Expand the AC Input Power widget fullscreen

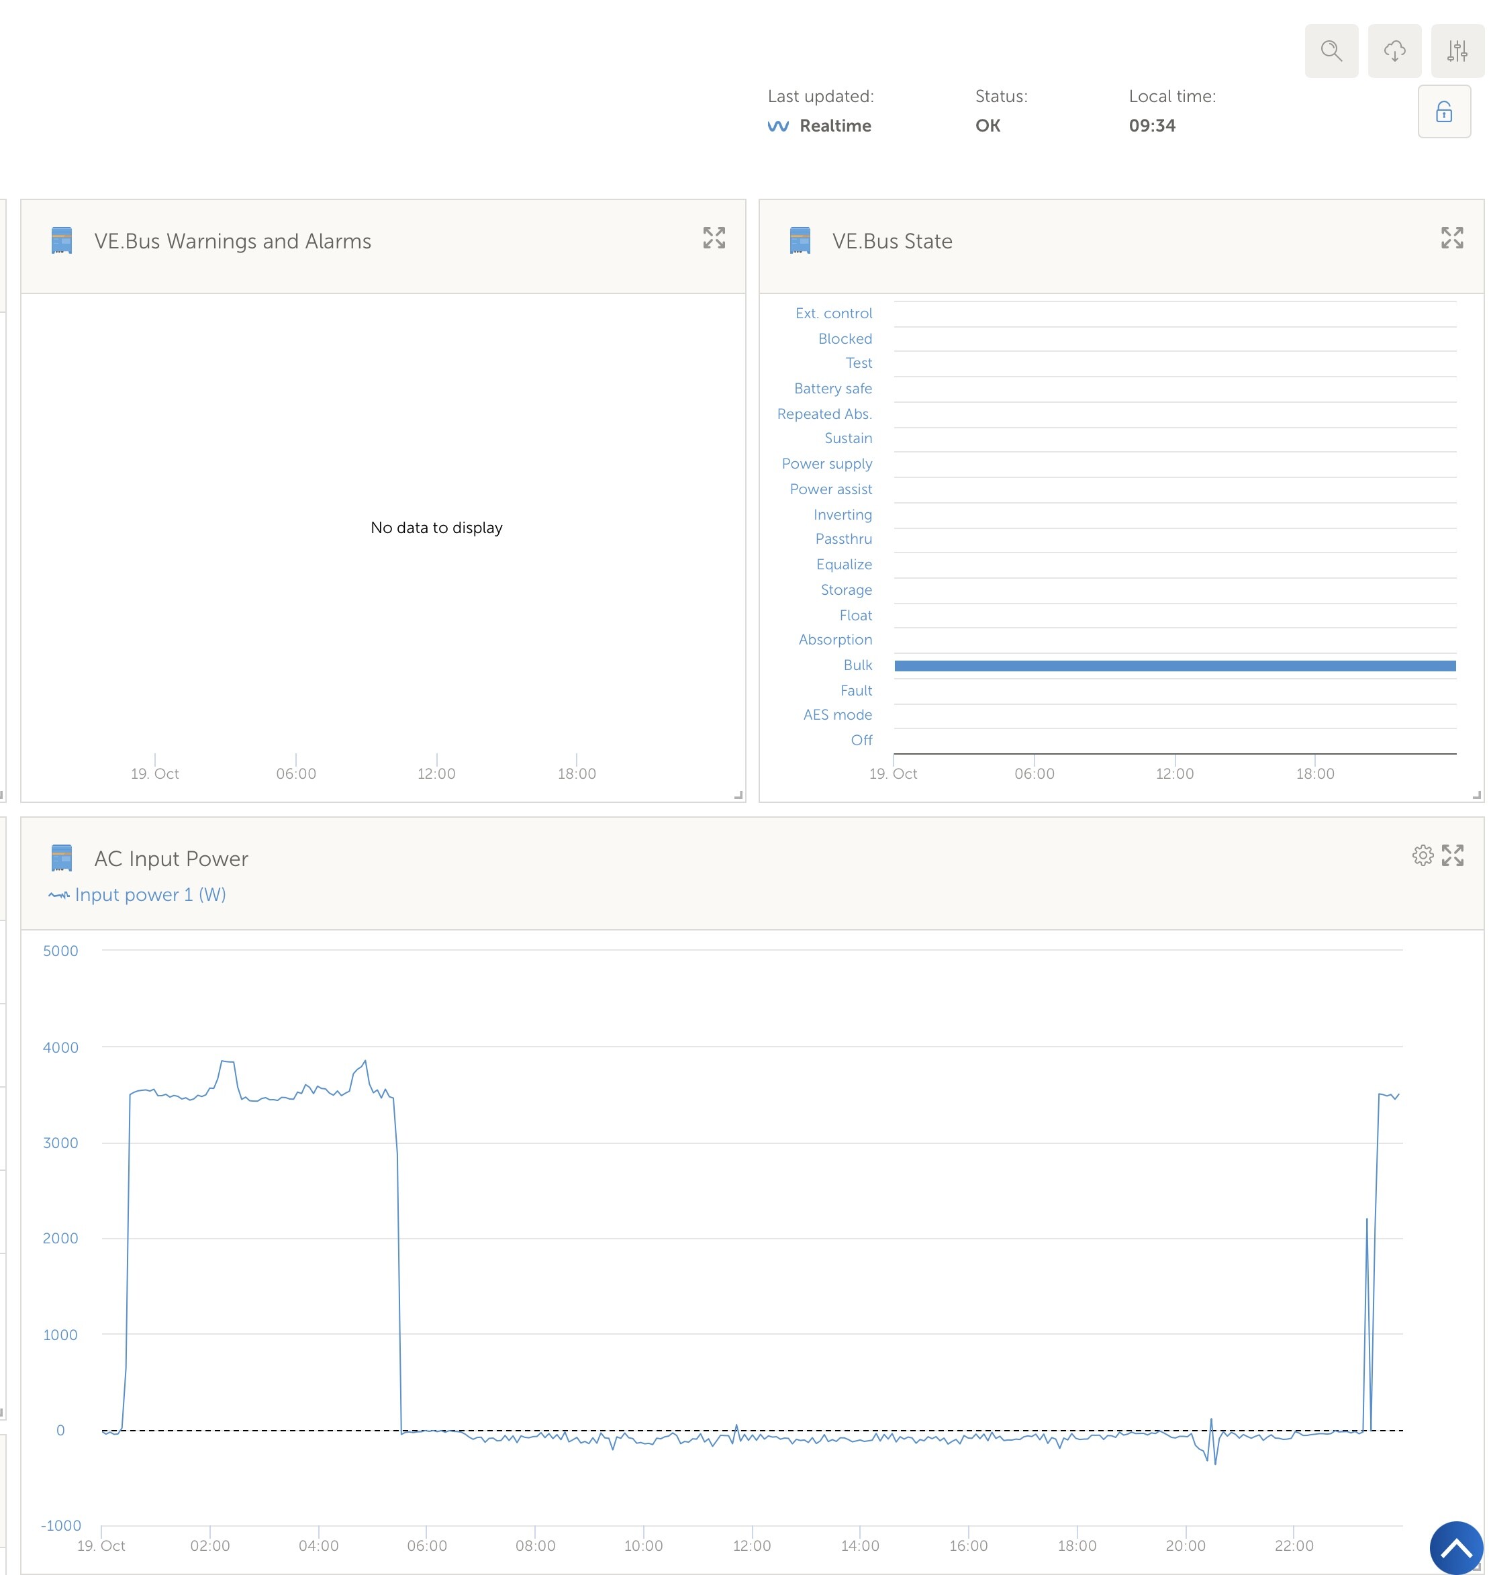1453,855
